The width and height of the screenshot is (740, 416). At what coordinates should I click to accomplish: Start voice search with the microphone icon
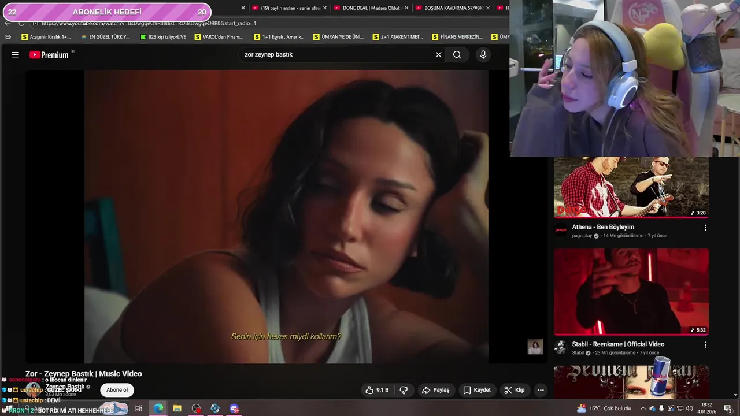(483, 55)
